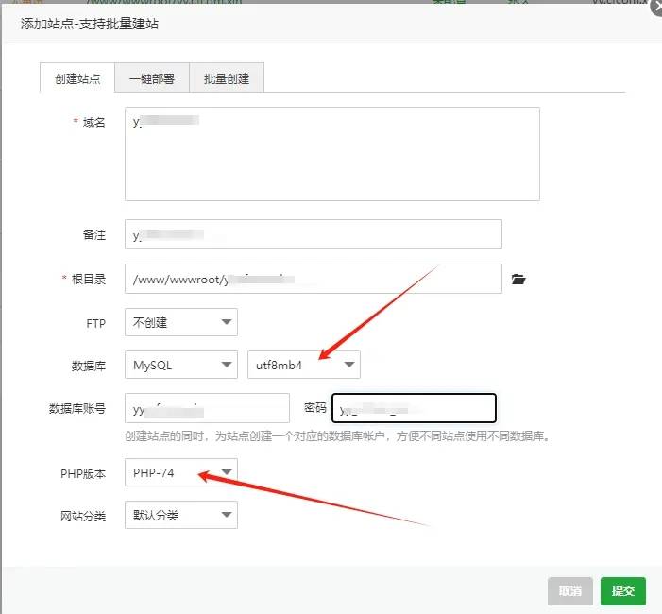Screen dimensions: 662x614
Task: Expand the 默认分类 website category dropdown
Action: 181,515
